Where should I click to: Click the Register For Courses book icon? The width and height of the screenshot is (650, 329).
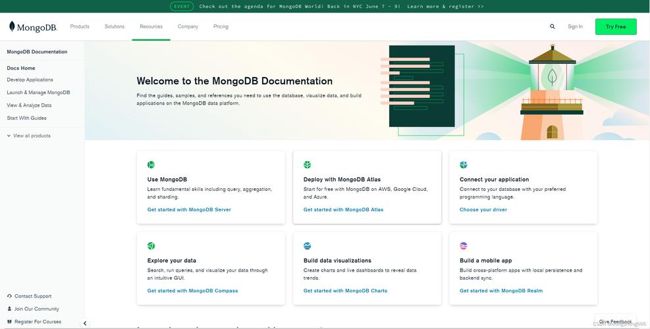tap(9, 322)
